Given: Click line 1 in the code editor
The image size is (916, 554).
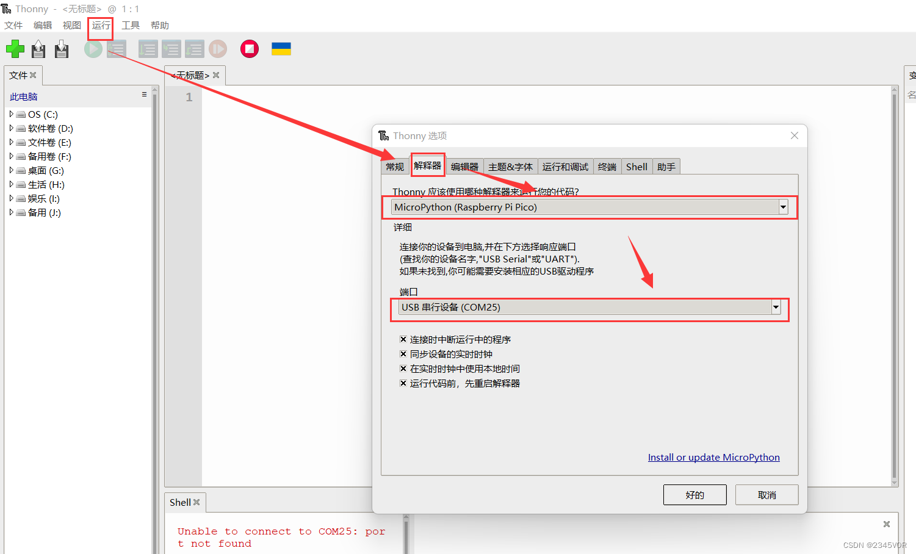Looking at the screenshot, I should 546,97.
